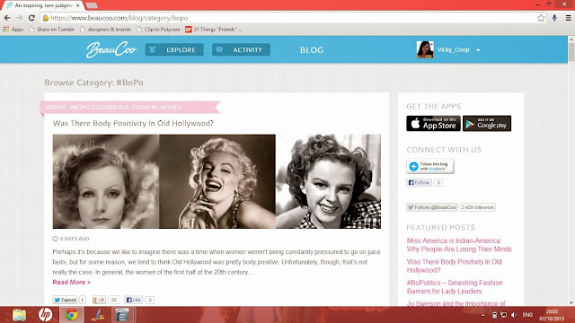575x323 pixels.
Task: Close the BeauCoo browser tab
Action: (78, 5)
